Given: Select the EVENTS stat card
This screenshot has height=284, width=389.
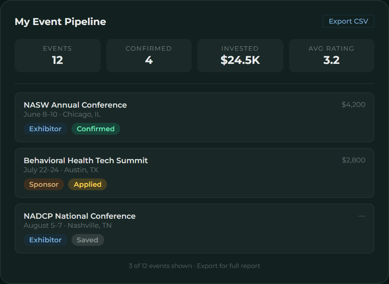Looking at the screenshot, I should [x=57, y=56].
